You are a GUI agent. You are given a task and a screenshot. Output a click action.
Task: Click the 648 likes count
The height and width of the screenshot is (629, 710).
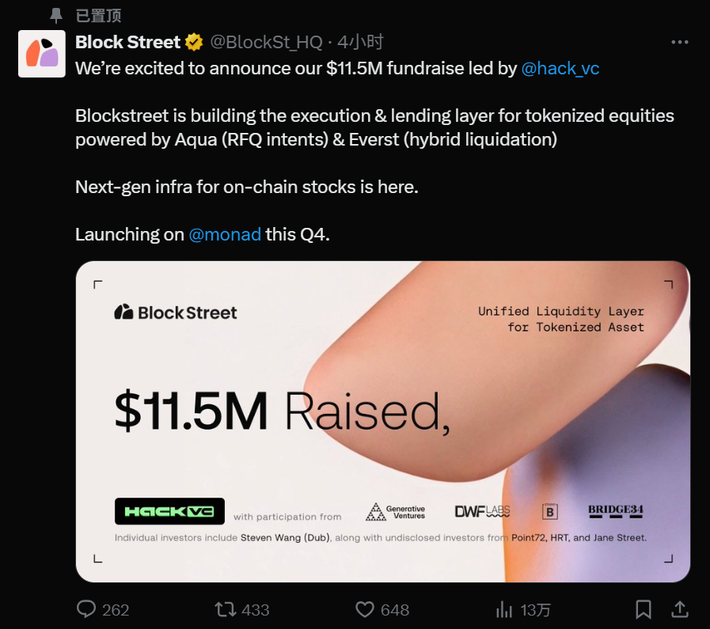tap(394, 610)
